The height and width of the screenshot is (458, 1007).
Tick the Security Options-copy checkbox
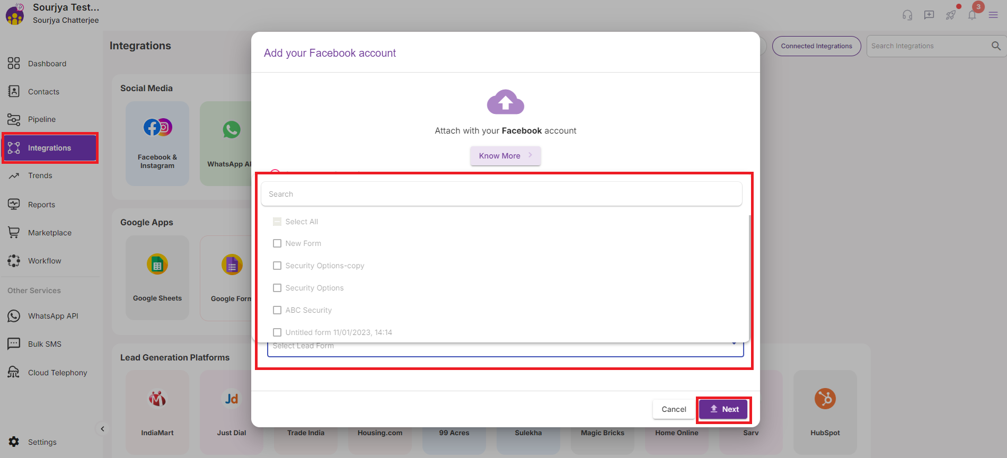click(277, 266)
